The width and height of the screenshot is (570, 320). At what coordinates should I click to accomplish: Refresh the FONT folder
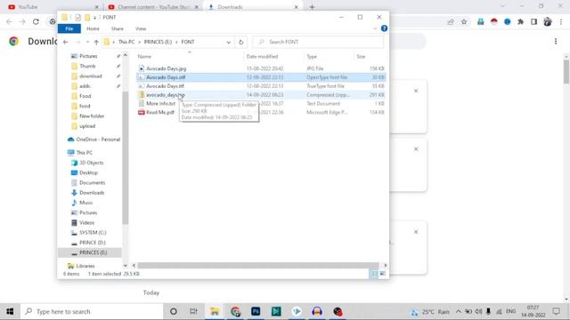click(x=240, y=42)
